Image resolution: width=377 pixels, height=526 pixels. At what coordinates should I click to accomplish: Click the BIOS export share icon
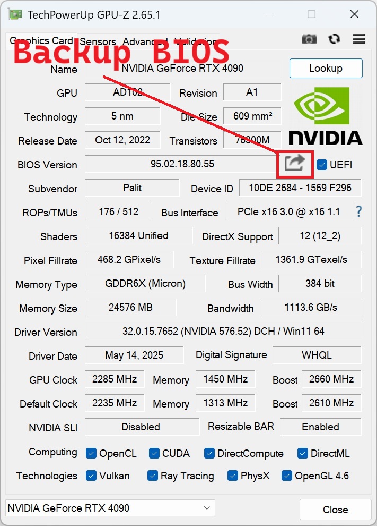[x=295, y=164]
